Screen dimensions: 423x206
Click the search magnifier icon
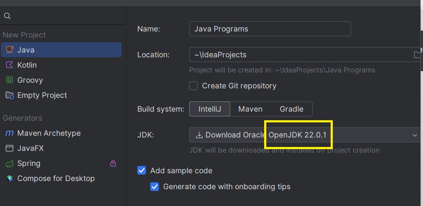point(7,16)
